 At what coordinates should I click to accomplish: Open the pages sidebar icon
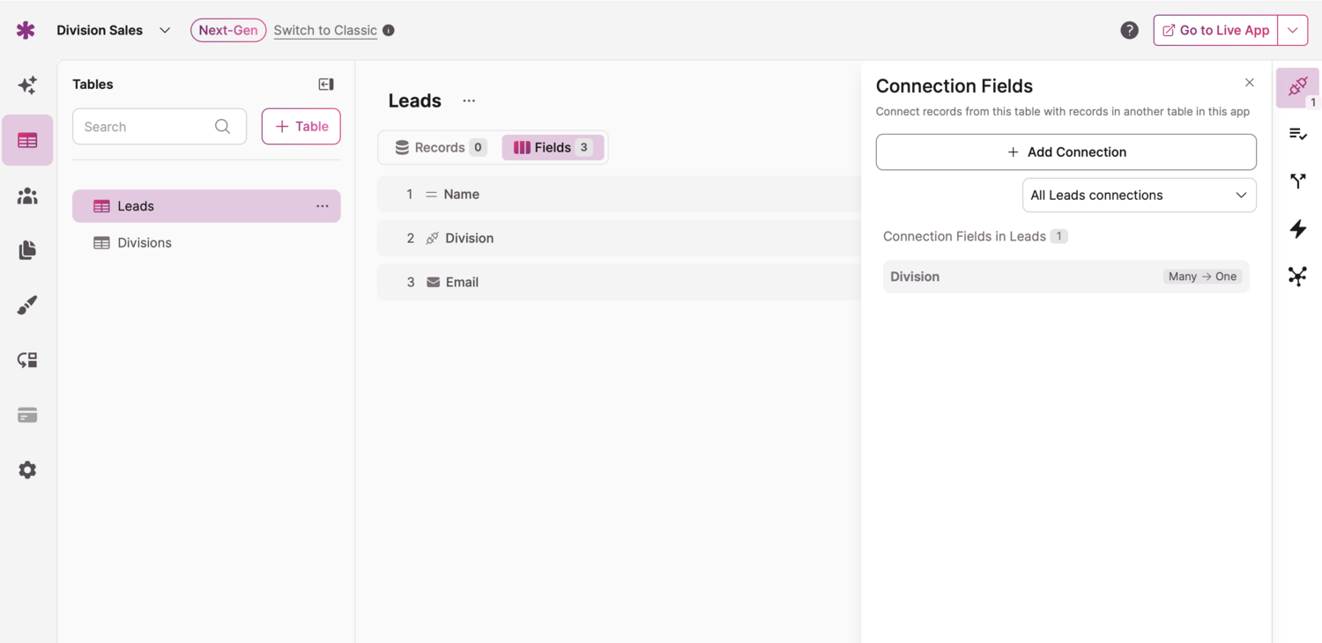click(x=27, y=250)
